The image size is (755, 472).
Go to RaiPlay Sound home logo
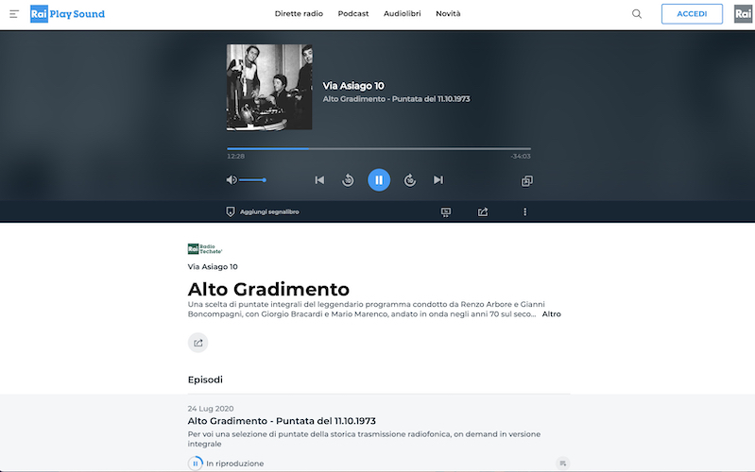click(x=67, y=14)
